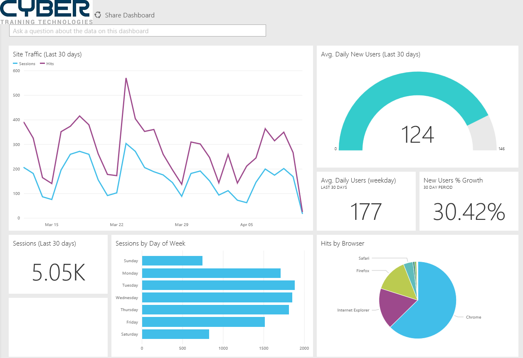
Task: Click the Share Dashboard link
Action: click(130, 15)
